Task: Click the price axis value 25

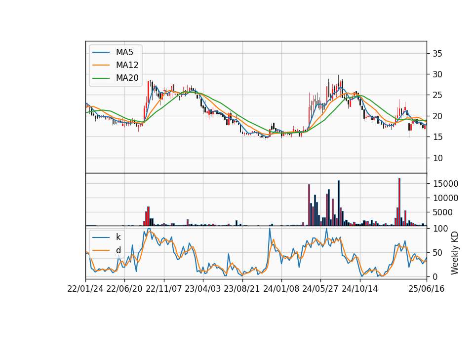Action: click(x=437, y=95)
